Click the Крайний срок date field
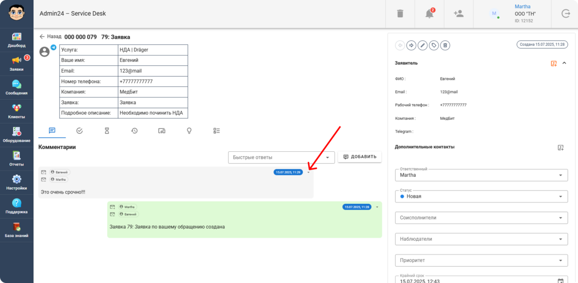 coord(482,280)
